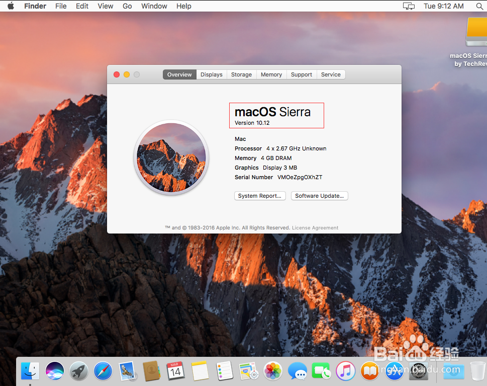Open Launchpad

pyautogui.click(x=78, y=370)
